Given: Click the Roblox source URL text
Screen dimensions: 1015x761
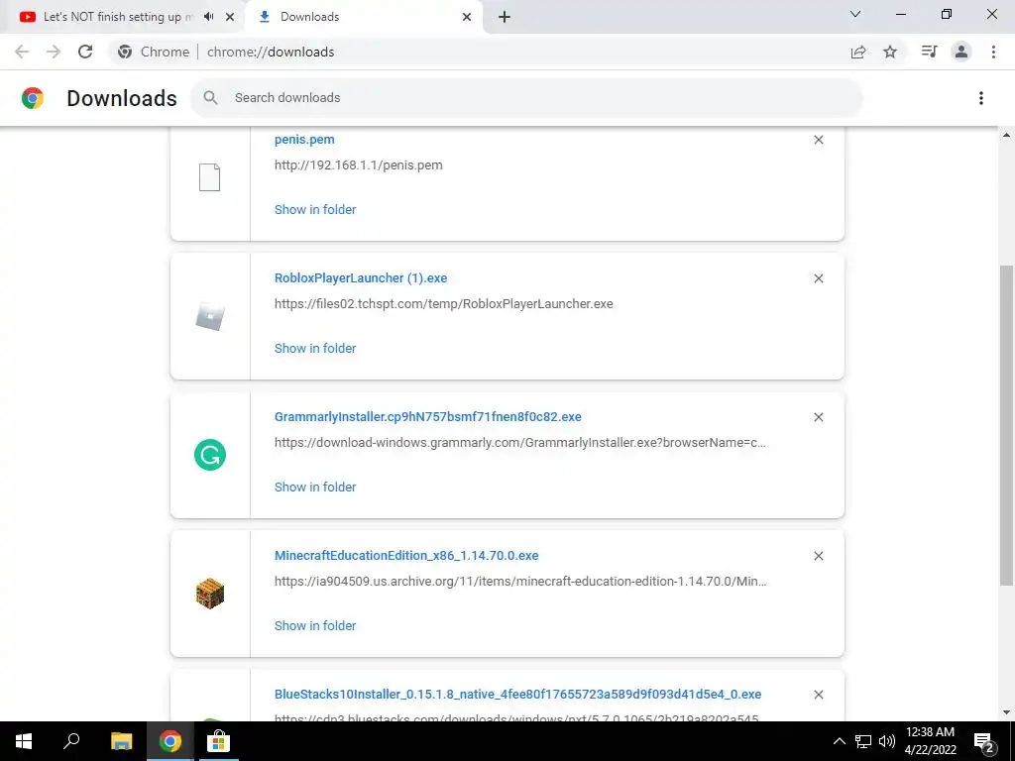Looking at the screenshot, I should (443, 304).
